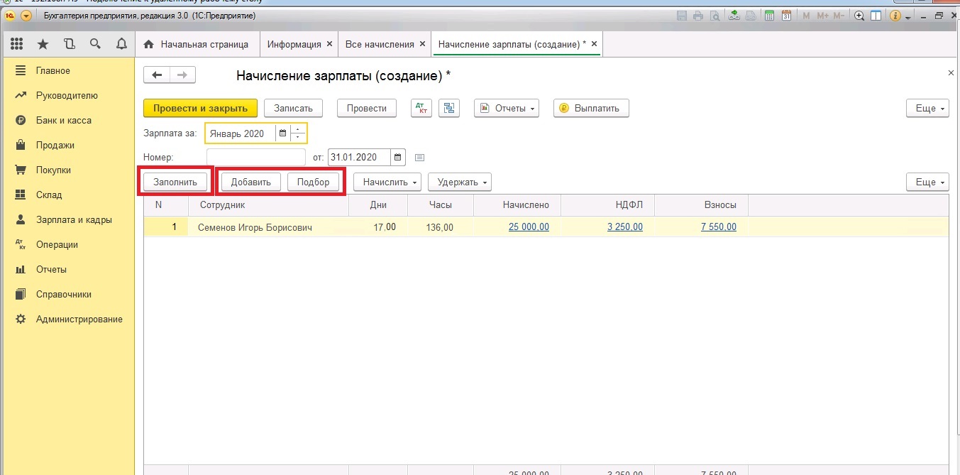Show Дт/Кт postings for document
The width and height of the screenshot is (960, 475).
421,108
